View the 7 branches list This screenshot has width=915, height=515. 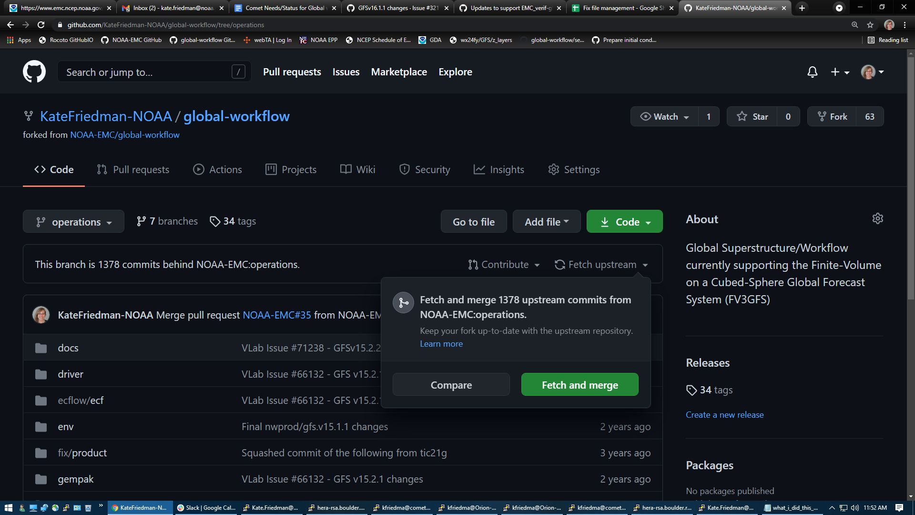click(x=167, y=221)
